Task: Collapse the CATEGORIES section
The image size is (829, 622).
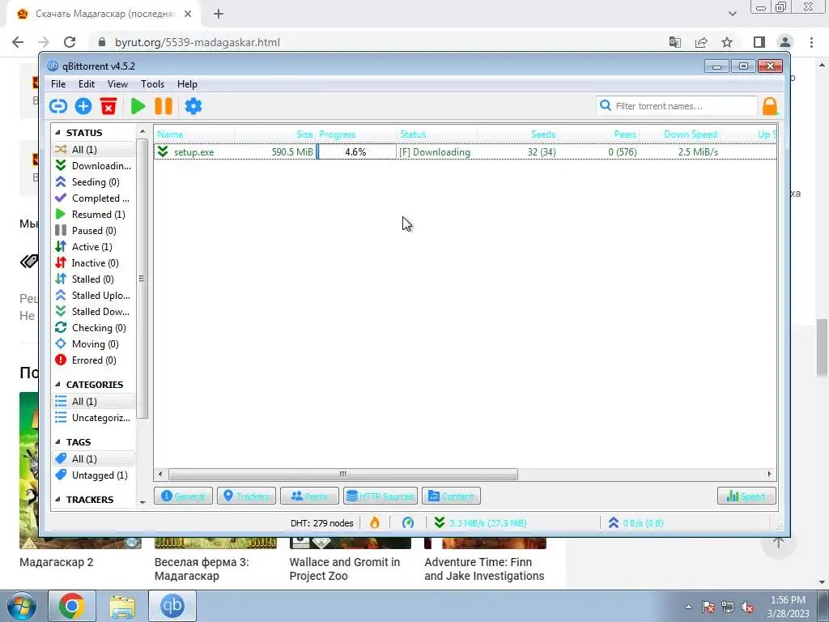Action: point(57,385)
